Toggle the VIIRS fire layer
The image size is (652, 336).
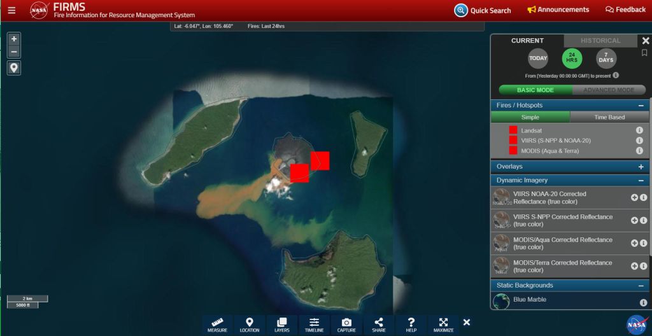coord(513,140)
